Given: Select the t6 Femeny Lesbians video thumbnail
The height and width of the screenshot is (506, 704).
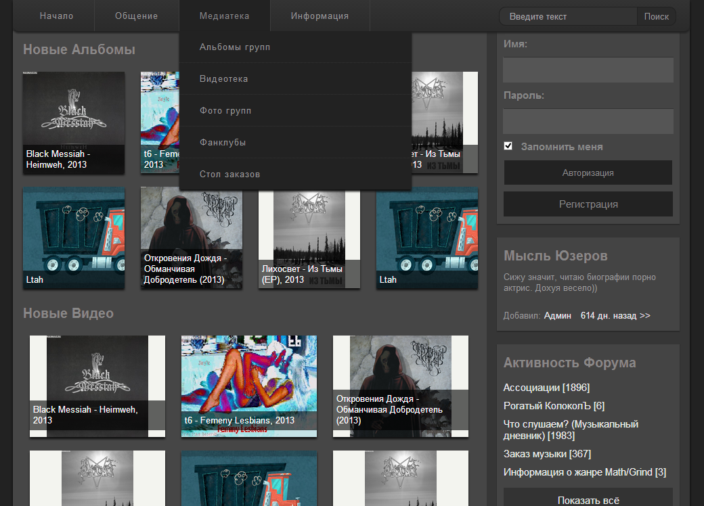Looking at the screenshot, I should (x=248, y=386).
